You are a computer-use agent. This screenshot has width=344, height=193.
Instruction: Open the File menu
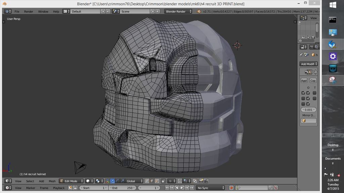[17, 11]
